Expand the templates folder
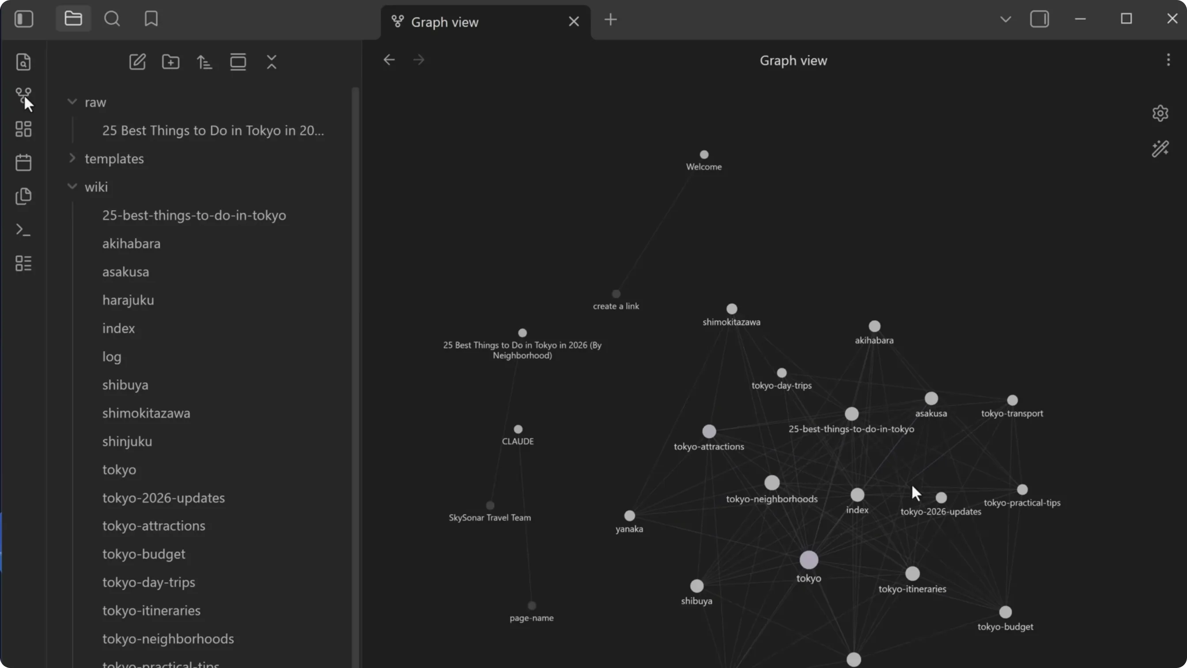Image resolution: width=1187 pixels, height=668 pixels. [72, 158]
